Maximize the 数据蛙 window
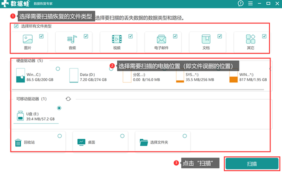 point(268,3)
